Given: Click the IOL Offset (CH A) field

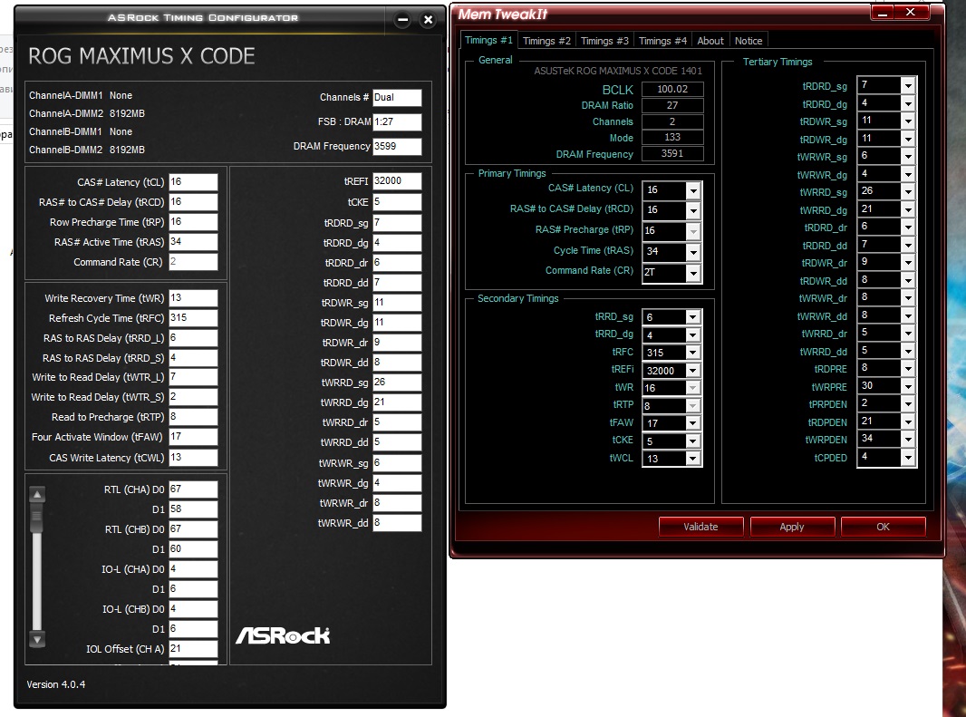Looking at the screenshot, I should 193,649.
